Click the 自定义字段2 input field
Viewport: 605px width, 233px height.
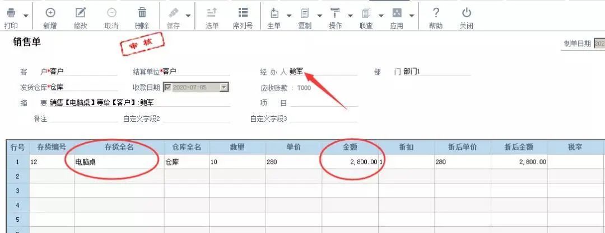[x=196, y=118]
